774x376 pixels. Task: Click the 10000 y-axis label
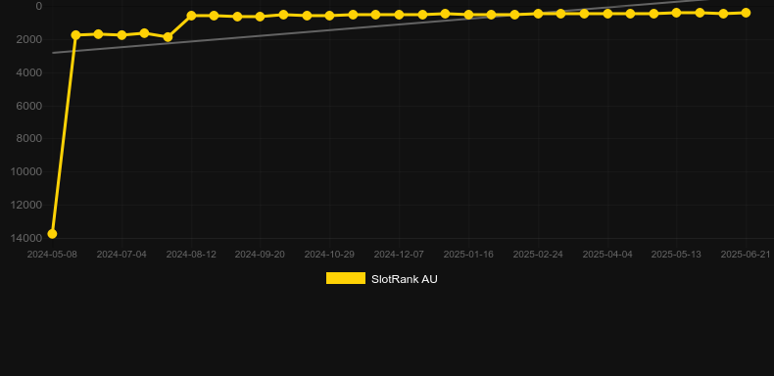pos(25,171)
